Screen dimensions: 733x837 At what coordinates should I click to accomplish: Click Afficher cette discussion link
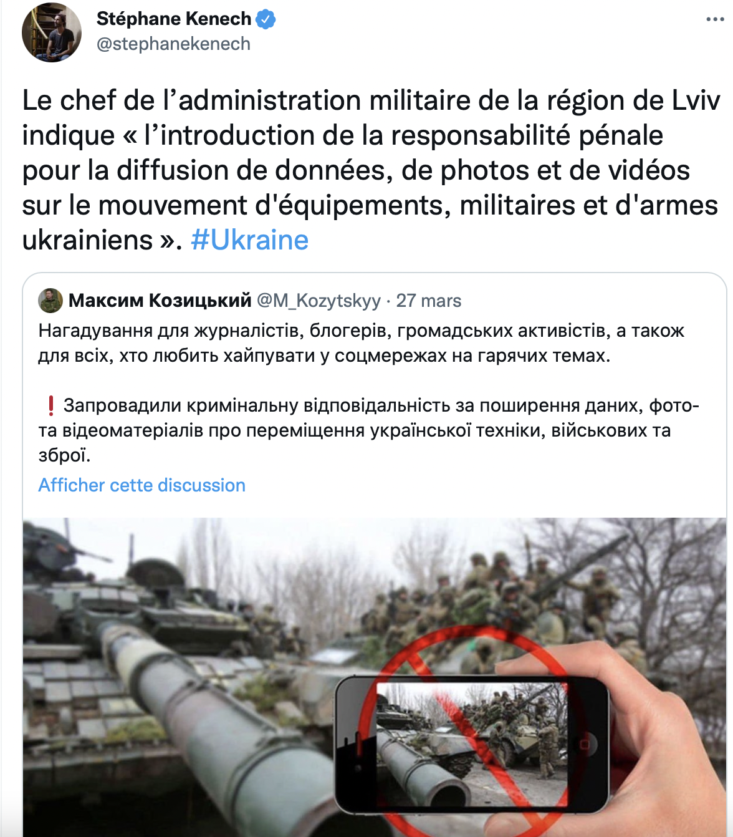coord(142,485)
